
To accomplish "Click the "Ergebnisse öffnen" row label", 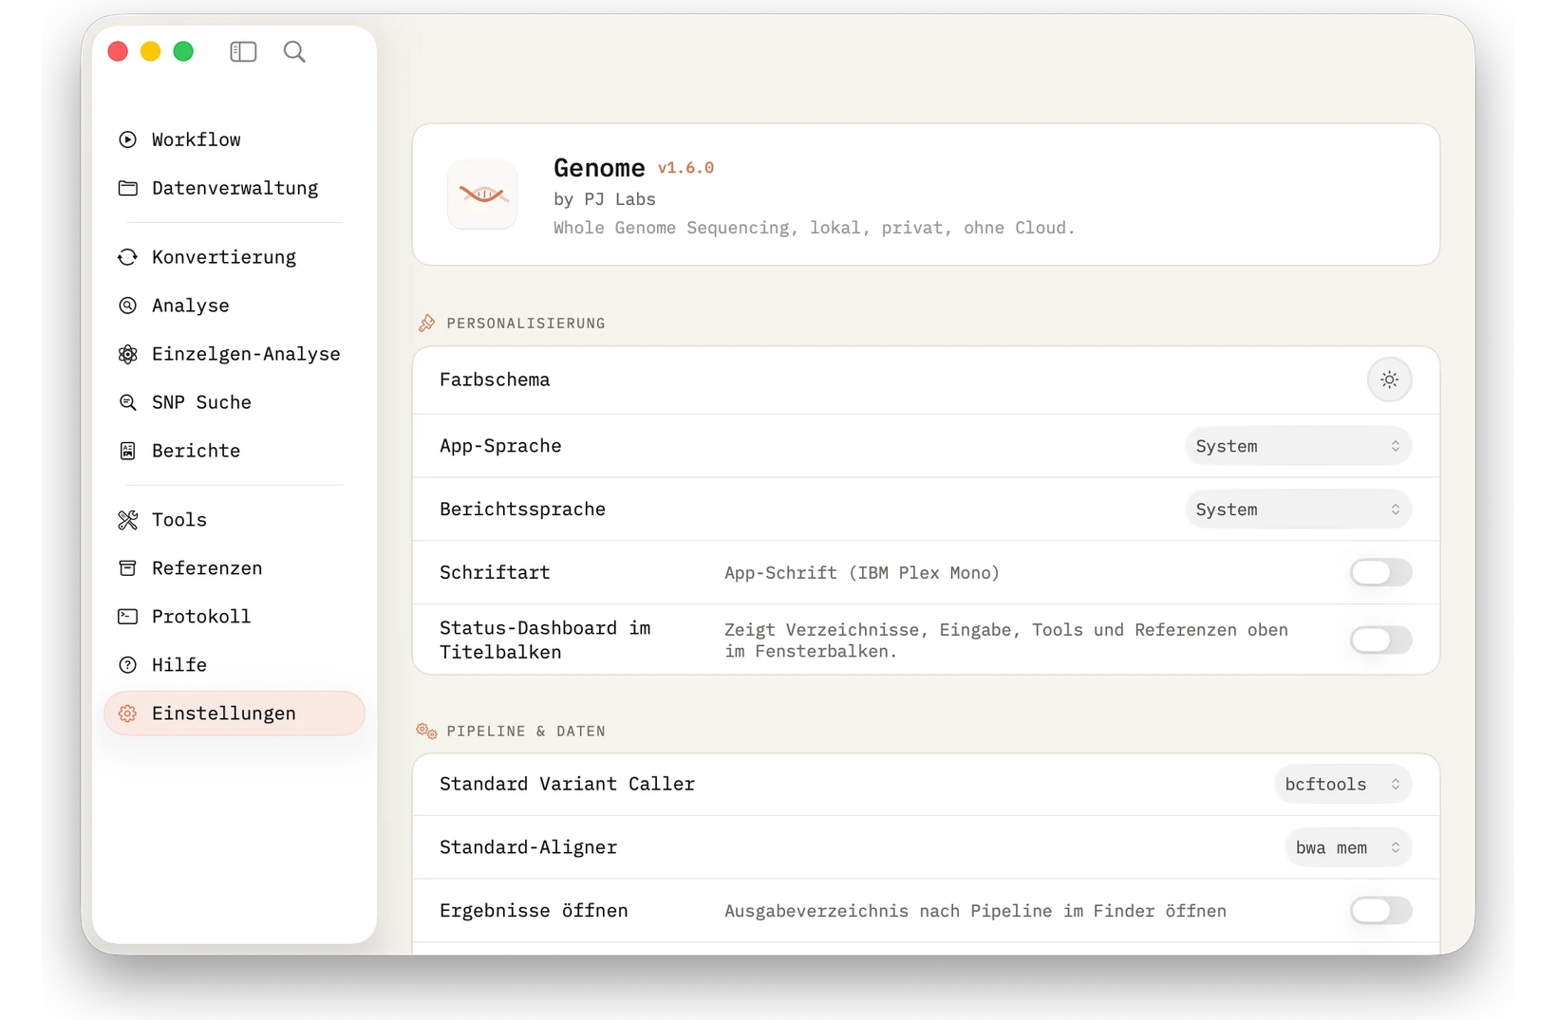I will (534, 911).
